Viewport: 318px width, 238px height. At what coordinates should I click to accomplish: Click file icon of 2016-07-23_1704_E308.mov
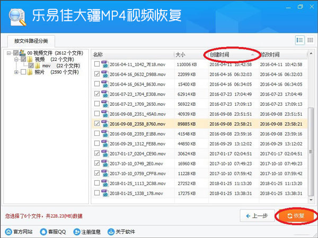(x=105, y=94)
